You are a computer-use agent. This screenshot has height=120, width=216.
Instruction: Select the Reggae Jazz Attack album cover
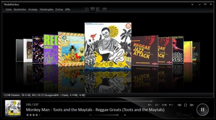144,51
